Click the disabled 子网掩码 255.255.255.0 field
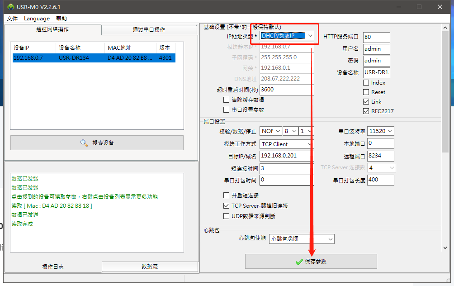 pos(287,57)
